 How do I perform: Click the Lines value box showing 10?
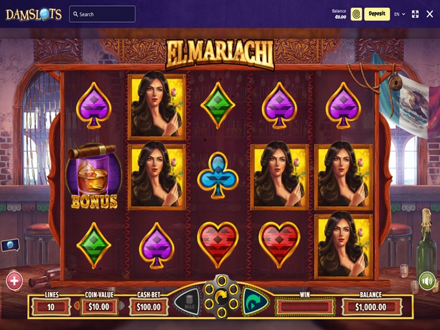(x=50, y=307)
